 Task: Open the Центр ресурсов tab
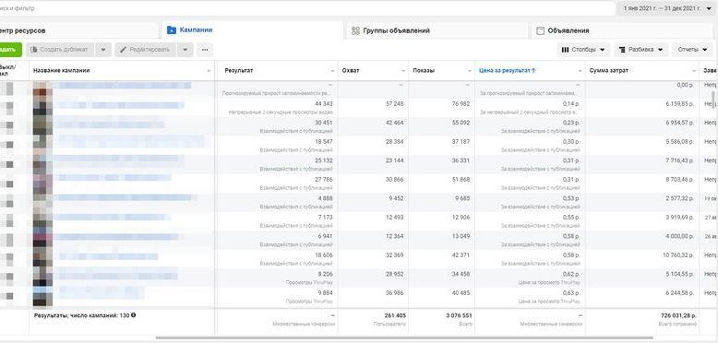click(x=78, y=30)
